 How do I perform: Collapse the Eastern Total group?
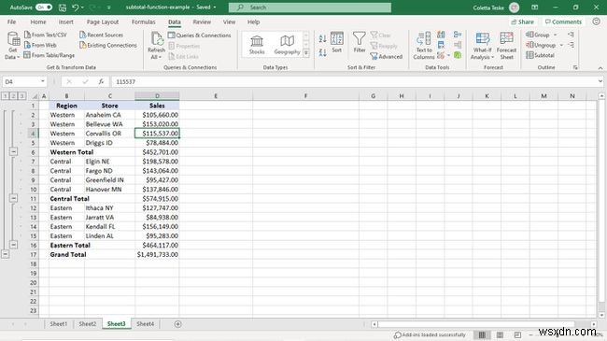coord(13,245)
